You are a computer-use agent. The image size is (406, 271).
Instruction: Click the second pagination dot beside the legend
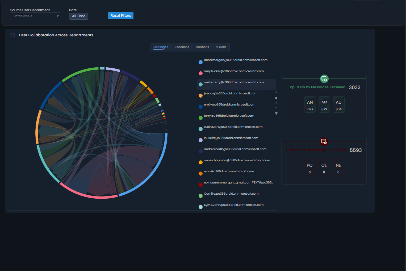tap(276, 103)
